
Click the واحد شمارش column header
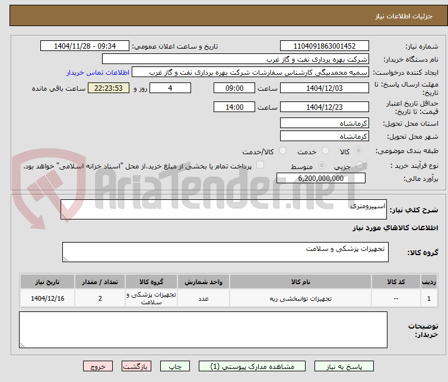(204, 282)
